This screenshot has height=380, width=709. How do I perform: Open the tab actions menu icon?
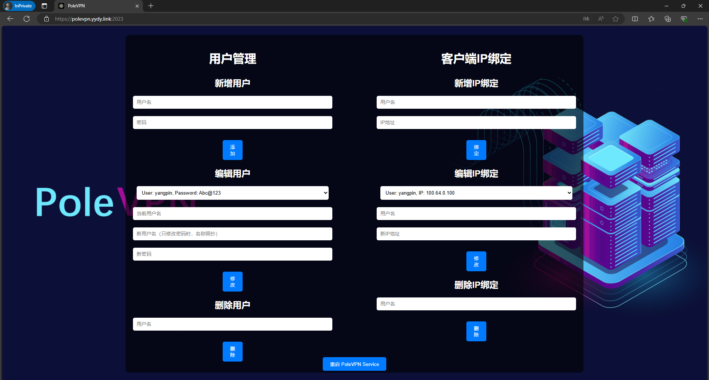click(44, 6)
